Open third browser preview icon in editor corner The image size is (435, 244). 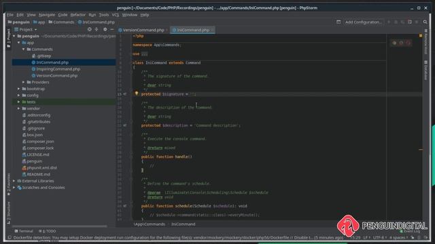point(408,43)
